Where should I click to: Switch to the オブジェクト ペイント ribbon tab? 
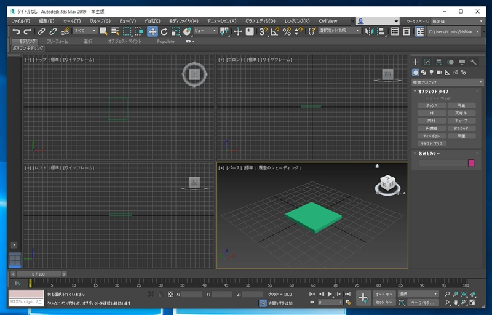pos(125,41)
